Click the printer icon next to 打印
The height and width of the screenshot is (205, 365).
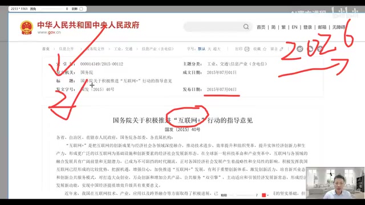pyautogui.click(x=247, y=49)
